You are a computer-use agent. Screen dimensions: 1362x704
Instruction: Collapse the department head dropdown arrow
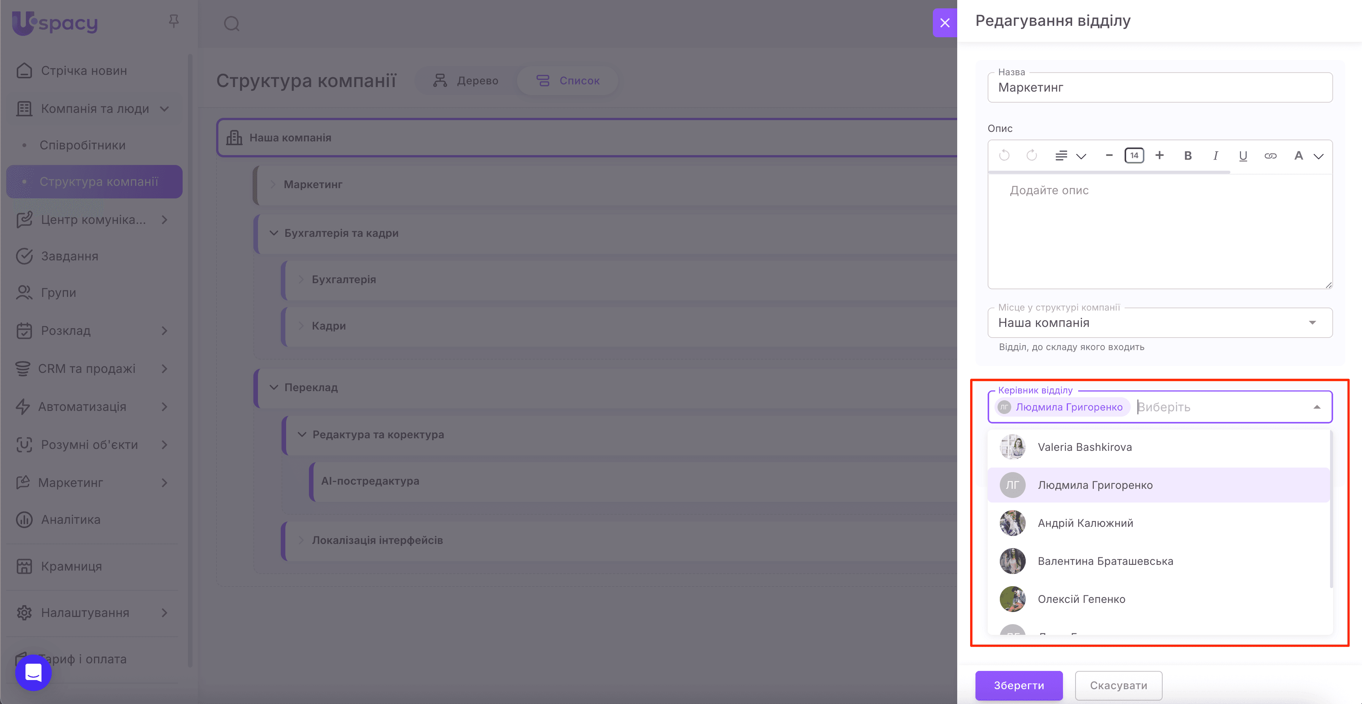click(x=1316, y=407)
